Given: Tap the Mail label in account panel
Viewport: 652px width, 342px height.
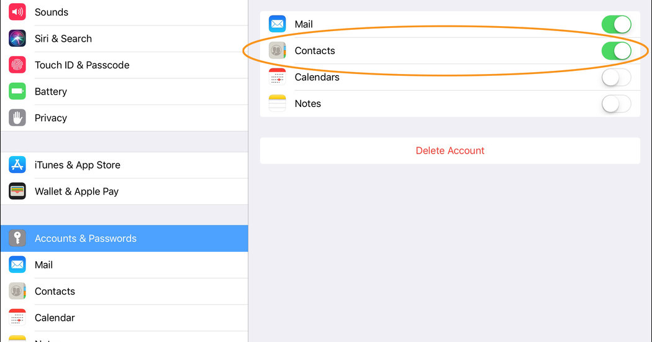Looking at the screenshot, I should pyautogui.click(x=304, y=24).
